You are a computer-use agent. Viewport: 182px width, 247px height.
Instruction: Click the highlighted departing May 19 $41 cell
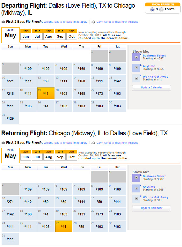[x=46, y=94]
